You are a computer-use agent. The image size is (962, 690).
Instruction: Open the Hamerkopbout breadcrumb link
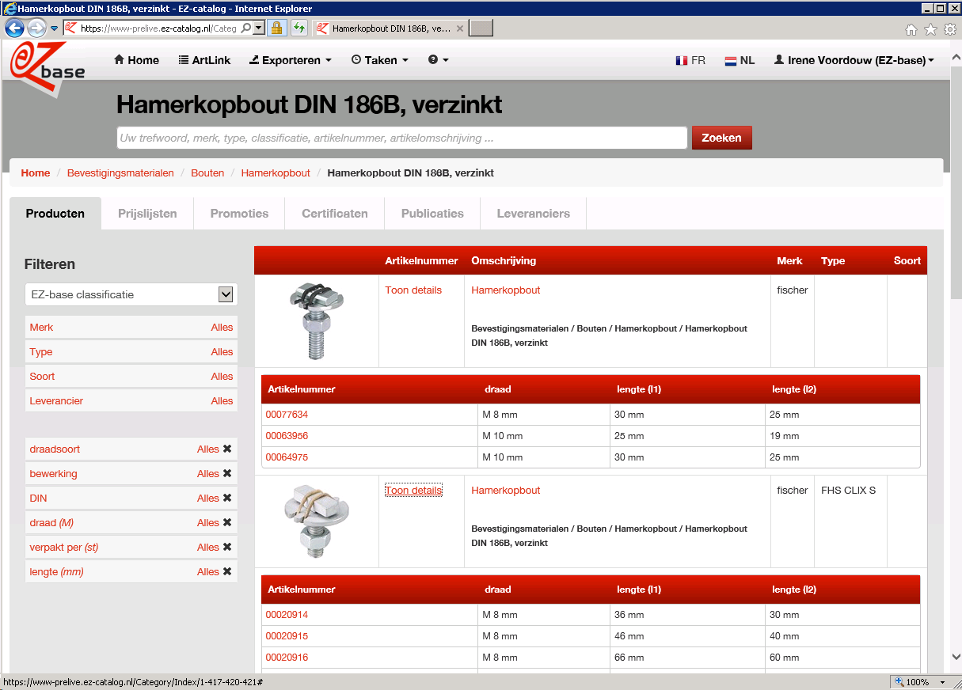(276, 172)
